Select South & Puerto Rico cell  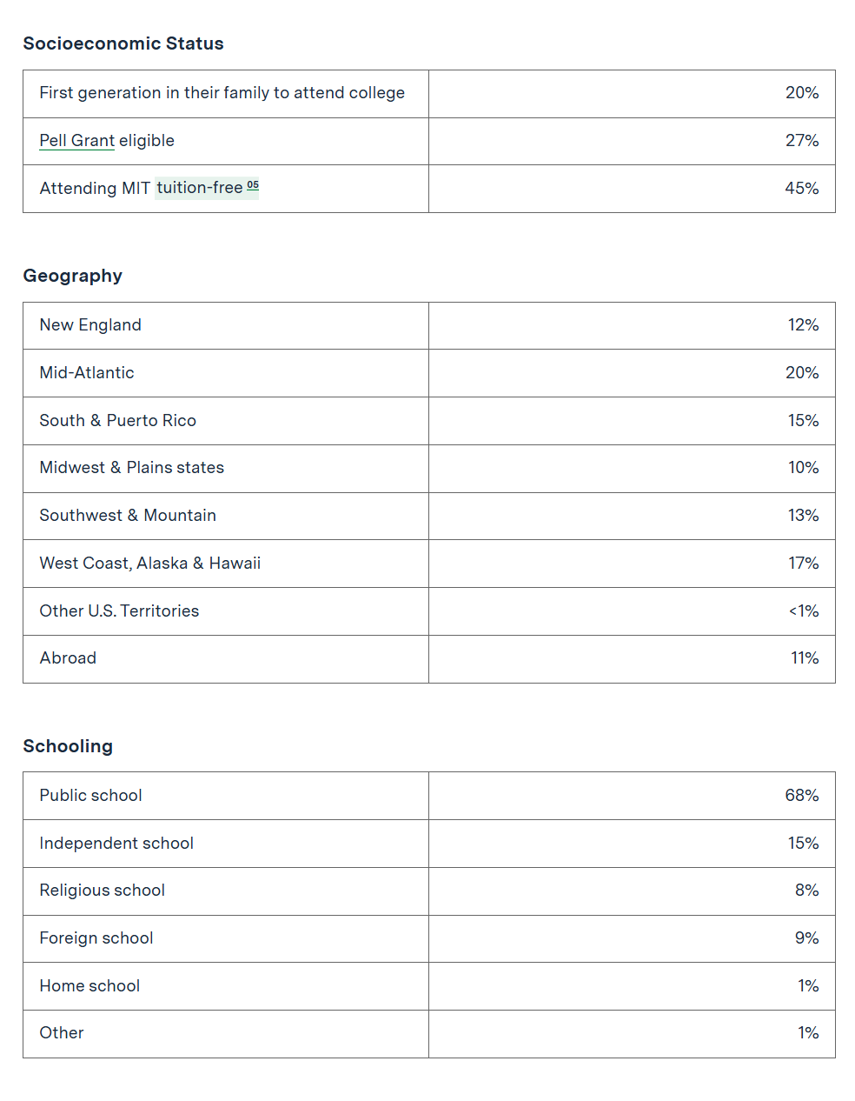(117, 421)
